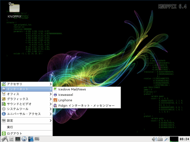Open システムツール submenu
This screenshot has height=142, width=190.
tap(27, 109)
